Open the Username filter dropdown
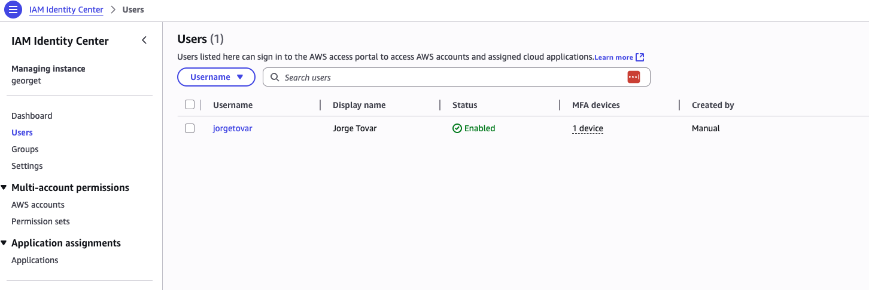Viewport: 869px width, 290px height. [x=216, y=77]
